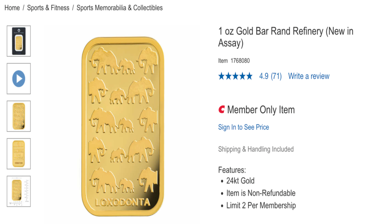Click the red Costco member logo icon
Screen dimensions: 373x224
222,110
